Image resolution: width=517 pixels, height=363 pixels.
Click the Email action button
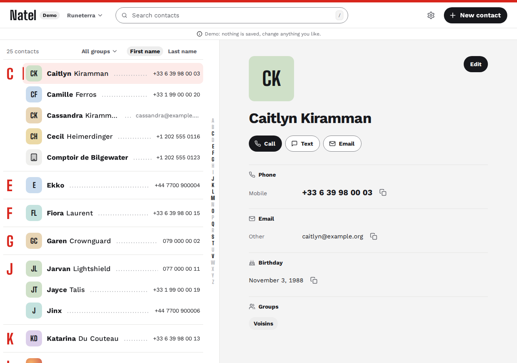[x=342, y=144]
